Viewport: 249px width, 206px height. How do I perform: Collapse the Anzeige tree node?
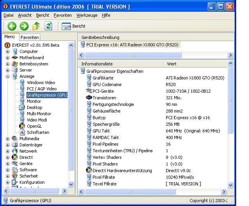(x=7, y=76)
